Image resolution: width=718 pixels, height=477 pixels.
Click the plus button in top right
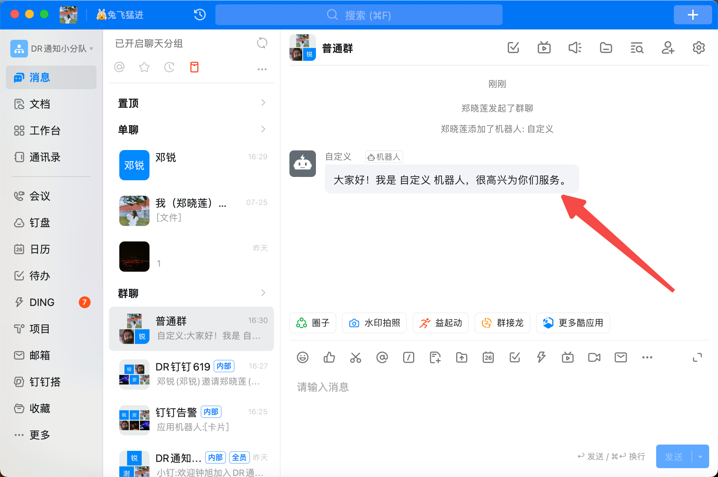(693, 15)
